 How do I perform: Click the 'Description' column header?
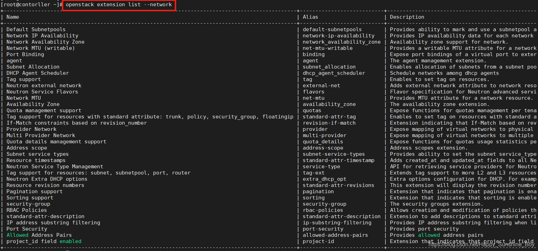[x=407, y=17]
